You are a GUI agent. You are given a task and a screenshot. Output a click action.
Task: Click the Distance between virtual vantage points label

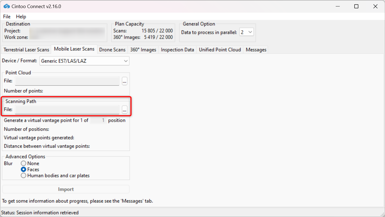47,146
